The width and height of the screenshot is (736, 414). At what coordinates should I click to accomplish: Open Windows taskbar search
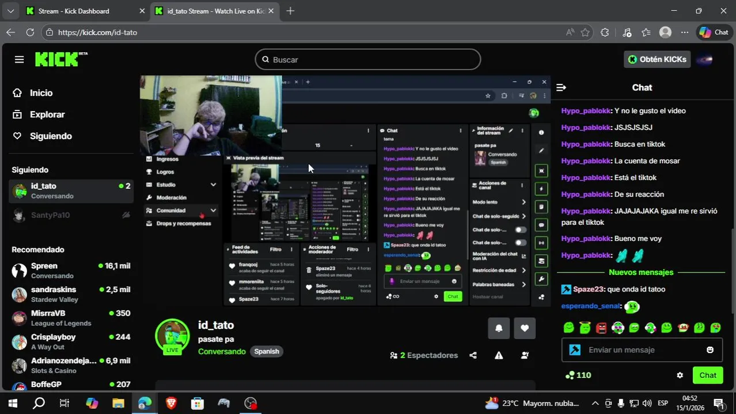[39, 403]
